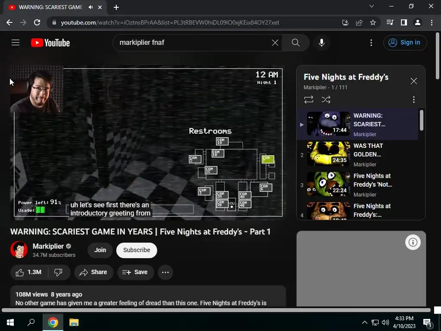Install or download page icon in address bar
Screen dimensions: 441x331
pos(345,22)
